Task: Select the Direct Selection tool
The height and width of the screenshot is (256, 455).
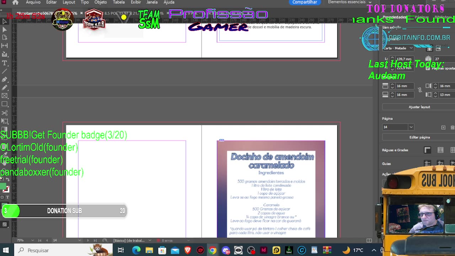Action: coord(5,30)
